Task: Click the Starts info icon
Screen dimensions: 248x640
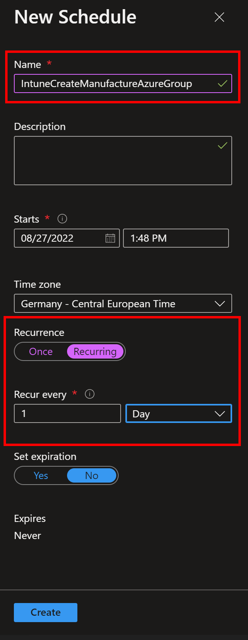Action: [x=62, y=219]
